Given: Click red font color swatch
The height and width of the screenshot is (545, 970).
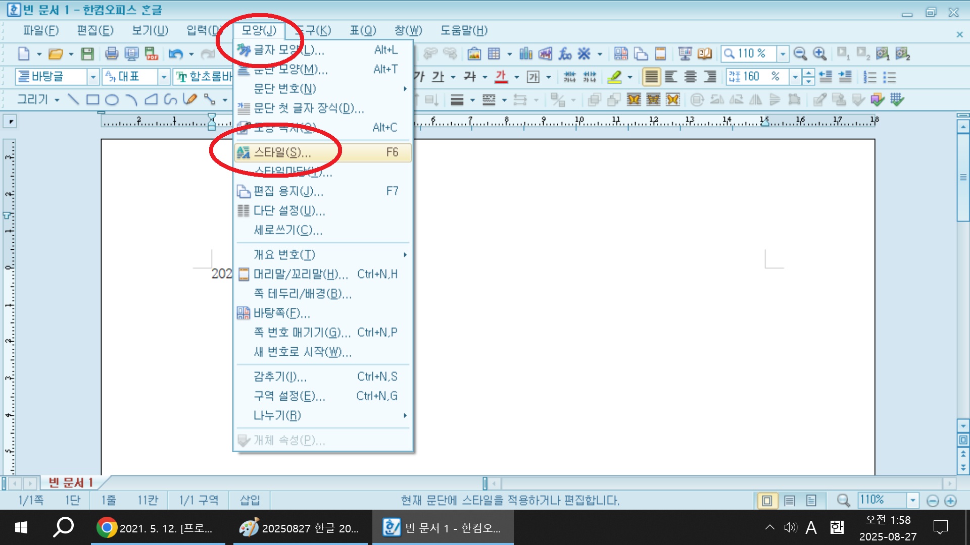Looking at the screenshot, I should click(501, 77).
